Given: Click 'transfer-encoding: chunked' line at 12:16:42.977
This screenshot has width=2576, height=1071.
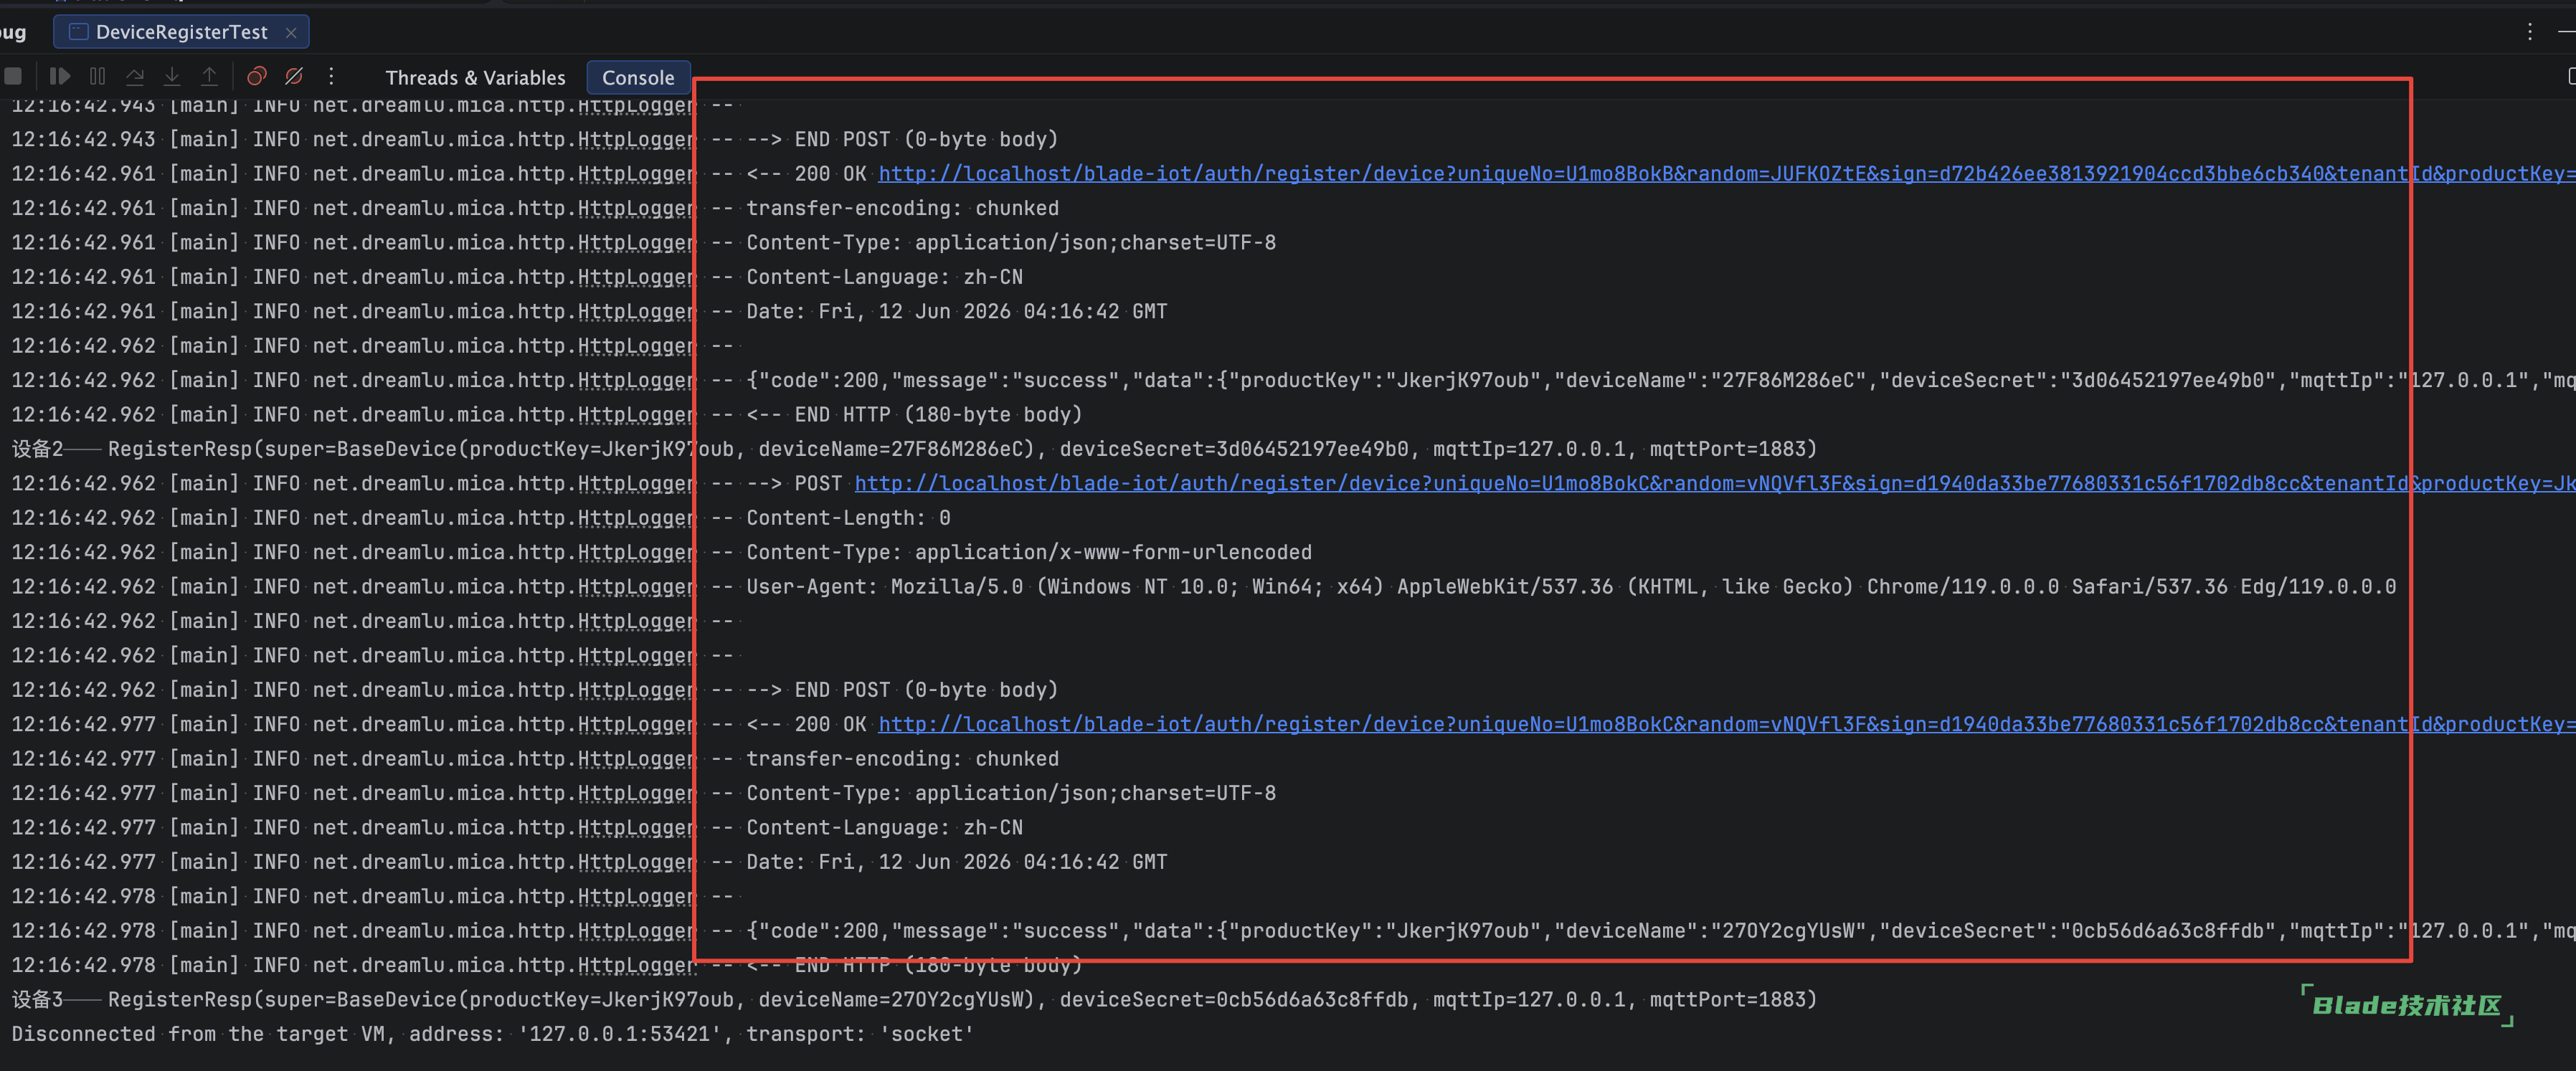Looking at the screenshot, I should (x=535, y=758).
